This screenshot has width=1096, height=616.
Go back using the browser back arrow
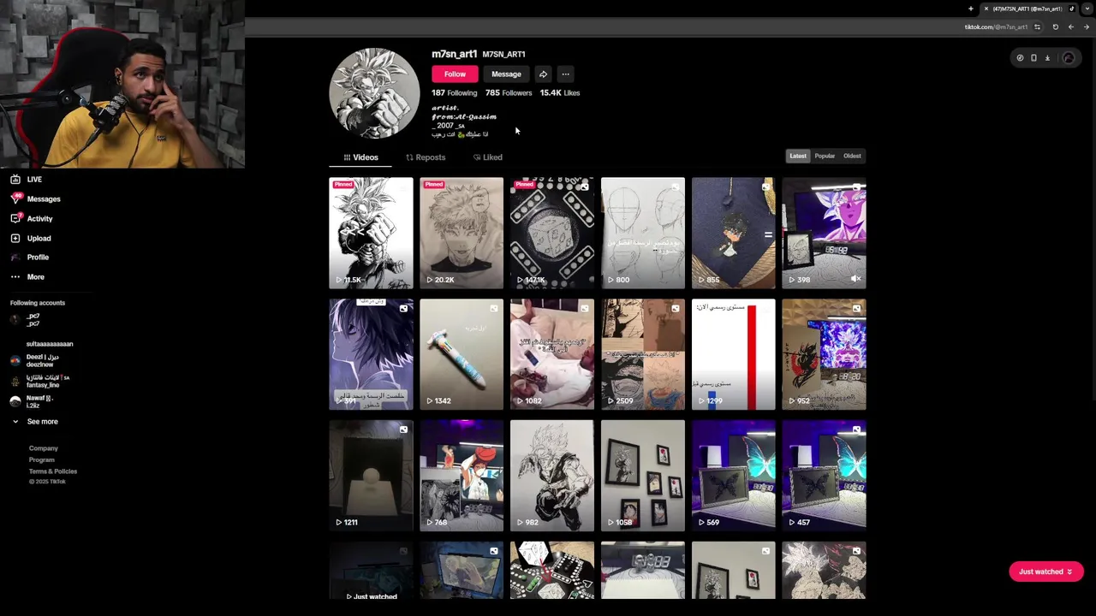1070,27
